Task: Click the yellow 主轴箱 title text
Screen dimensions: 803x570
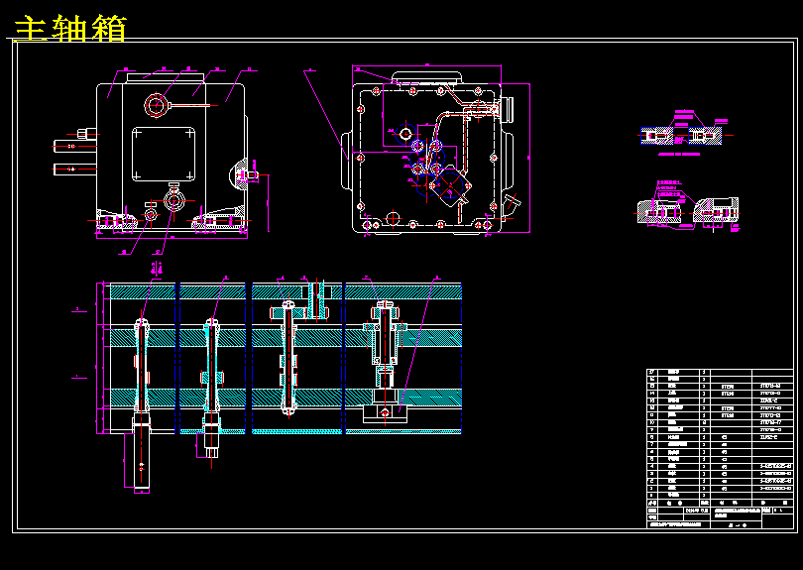Action: point(70,28)
